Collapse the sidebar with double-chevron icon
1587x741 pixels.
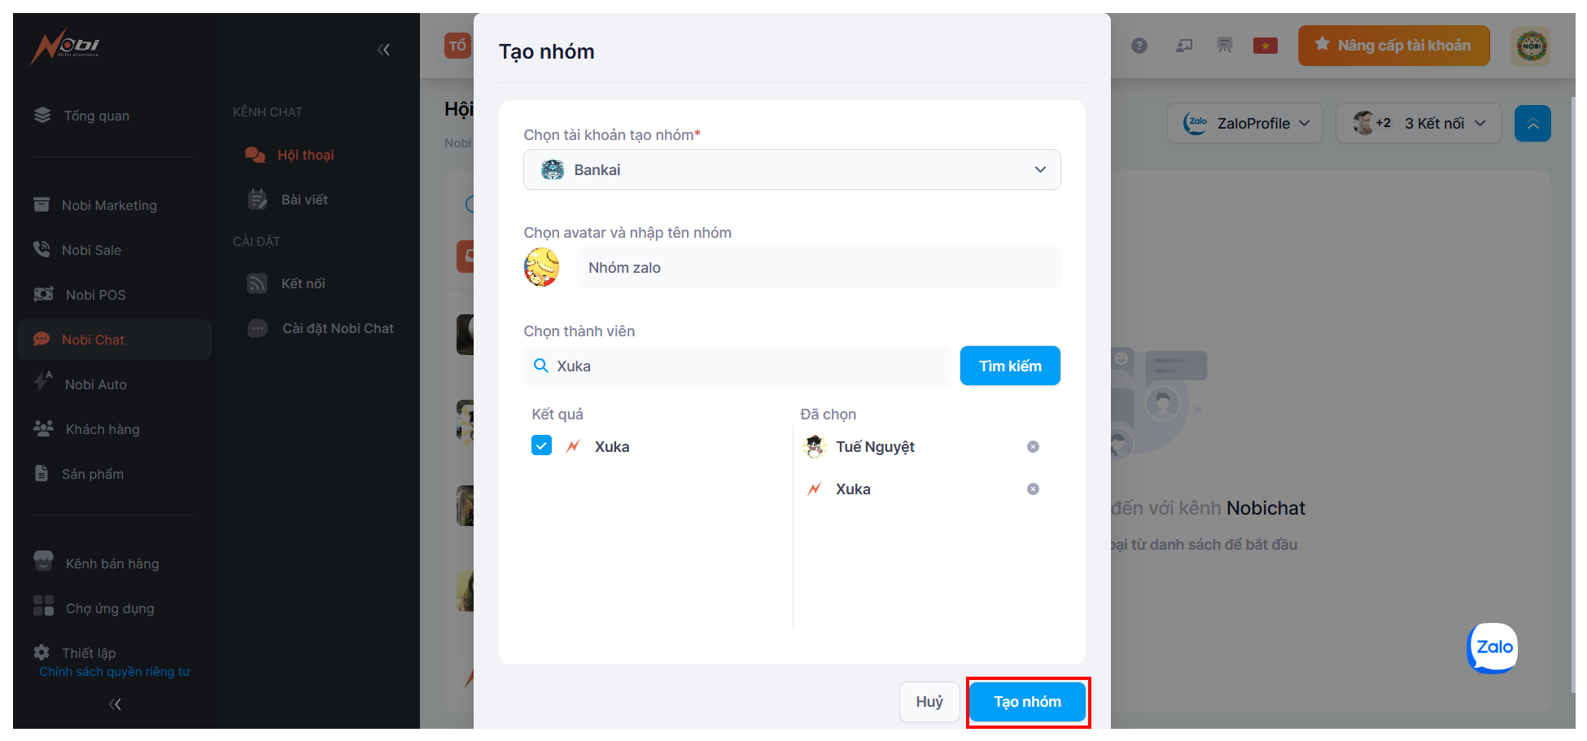point(384,50)
